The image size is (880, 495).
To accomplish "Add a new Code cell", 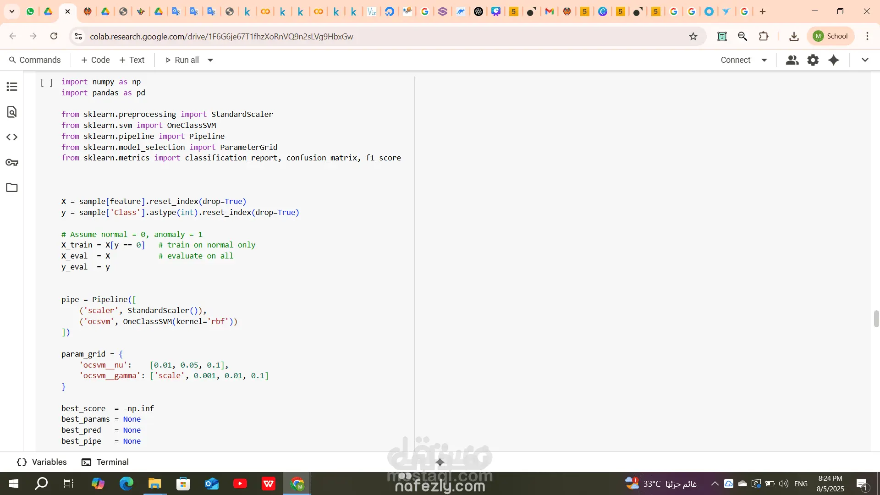I will pos(95,60).
